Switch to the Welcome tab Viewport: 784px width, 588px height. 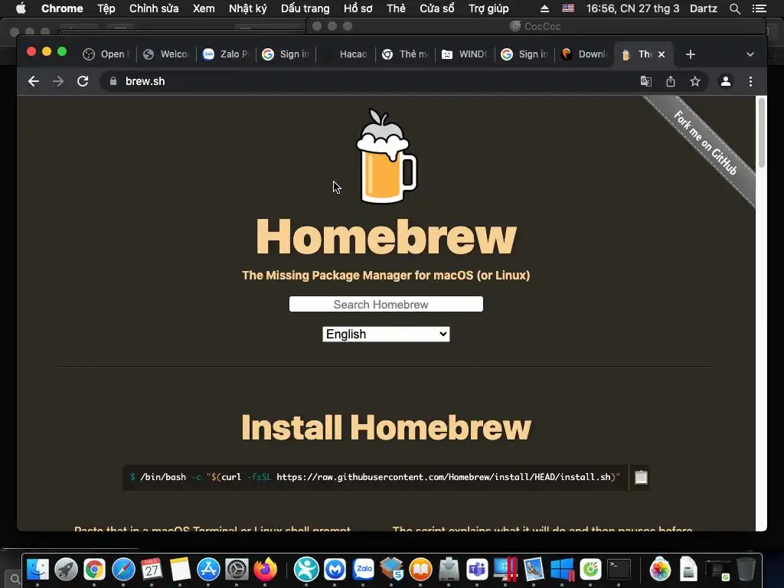(166, 54)
